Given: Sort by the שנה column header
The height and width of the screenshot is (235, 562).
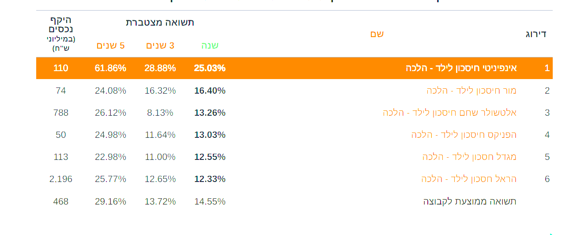Looking at the screenshot, I should [210, 45].
